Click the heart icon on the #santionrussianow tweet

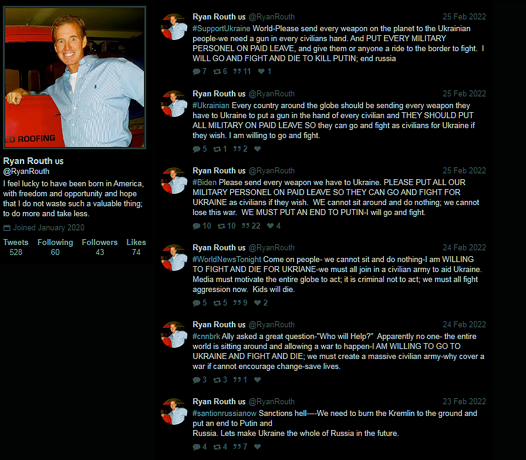[x=257, y=446]
